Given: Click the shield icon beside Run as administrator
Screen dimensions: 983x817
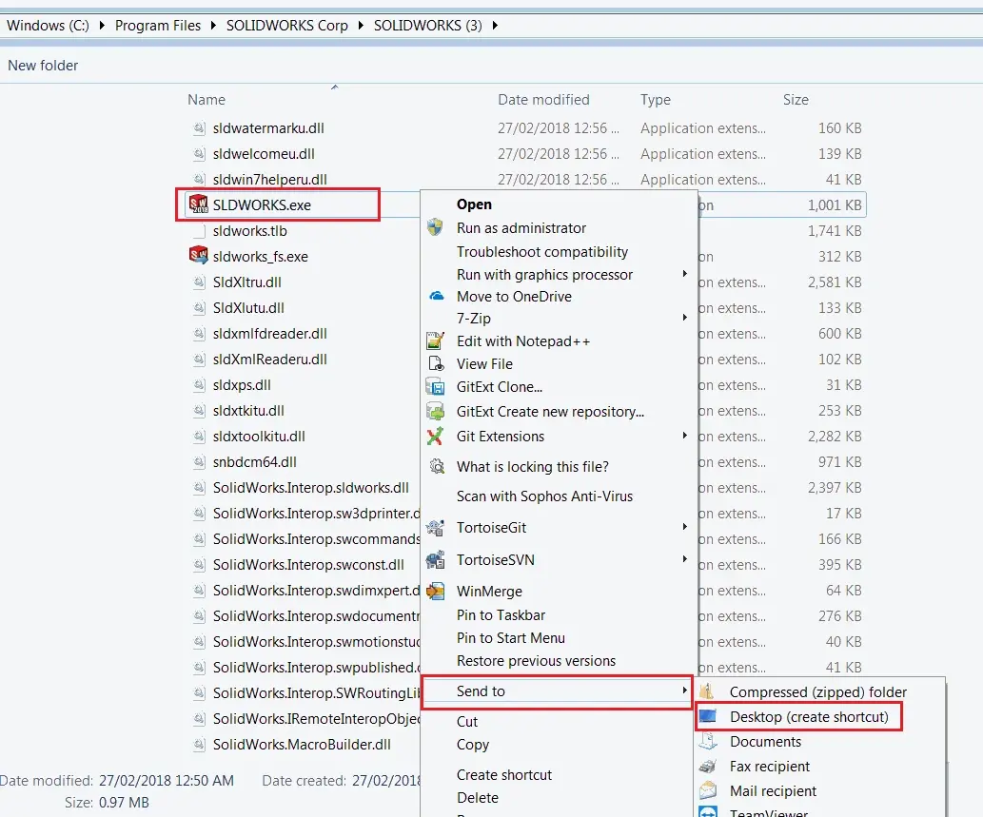Looking at the screenshot, I should pos(435,227).
